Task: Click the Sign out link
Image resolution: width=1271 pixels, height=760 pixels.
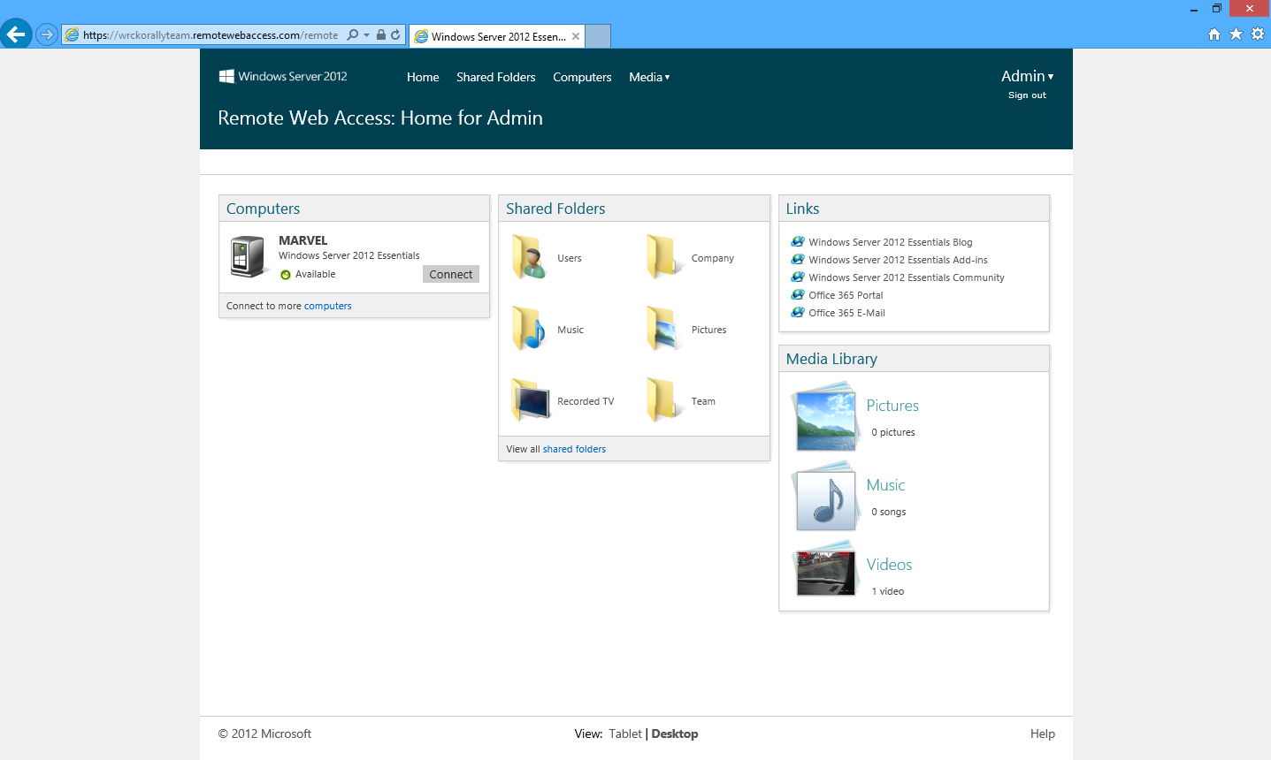Action: 1027,95
